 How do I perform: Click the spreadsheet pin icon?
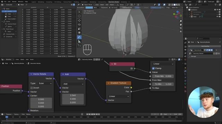tap(26, 4)
